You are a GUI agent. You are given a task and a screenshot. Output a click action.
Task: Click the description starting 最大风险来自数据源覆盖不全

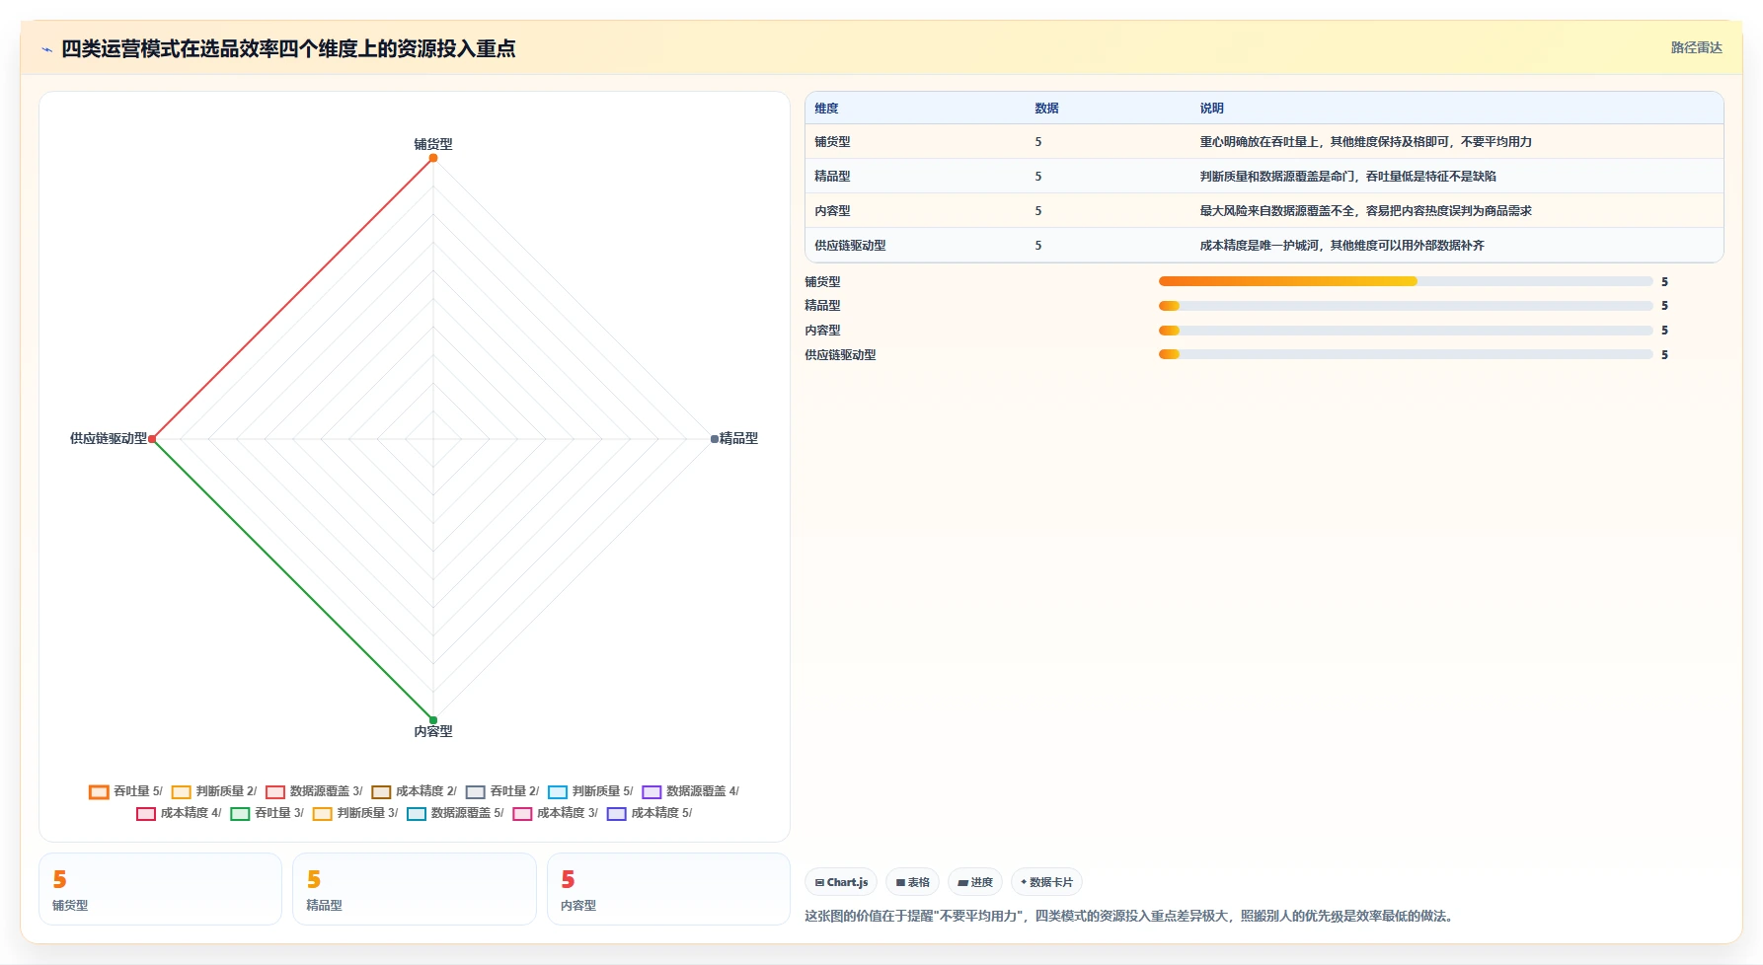coord(1365,211)
